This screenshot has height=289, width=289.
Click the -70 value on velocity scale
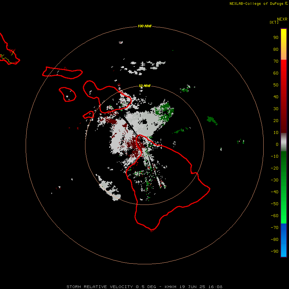[x=275, y=228]
